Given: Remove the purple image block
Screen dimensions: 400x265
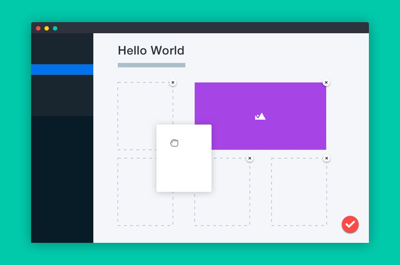Looking at the screenshot, I should click(326, 82).
